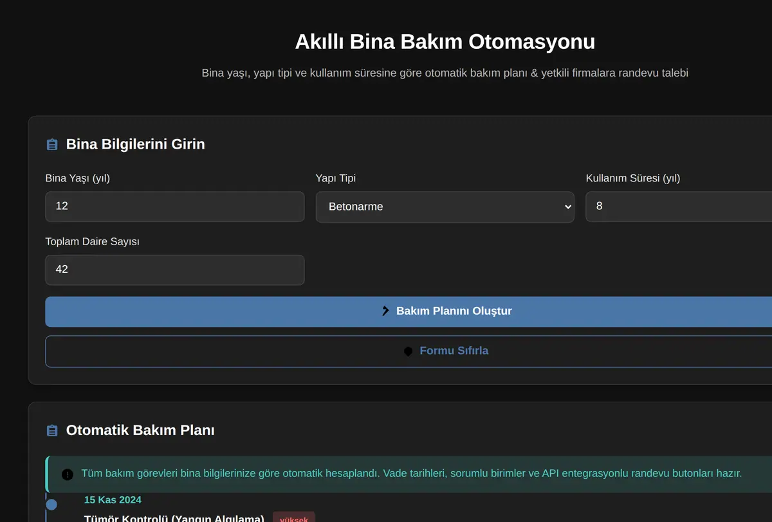Screen dimensions: 772x522
Task: Click the Toplam Daire Sayısı label
Action: point(93,242)
